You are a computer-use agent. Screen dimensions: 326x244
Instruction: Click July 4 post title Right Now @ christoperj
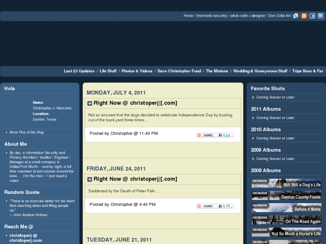point(135,103)
